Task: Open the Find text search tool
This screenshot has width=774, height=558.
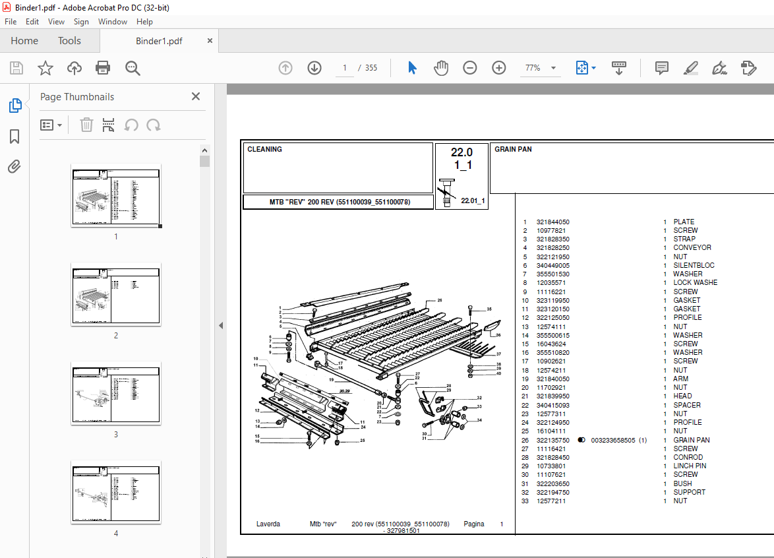Action: [x=133, y=68]
